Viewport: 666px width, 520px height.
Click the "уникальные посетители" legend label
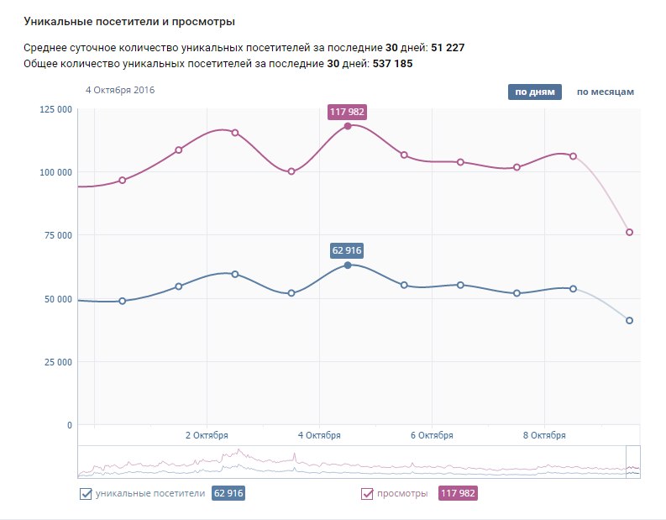pyautogui.click(x=150, y=494)
